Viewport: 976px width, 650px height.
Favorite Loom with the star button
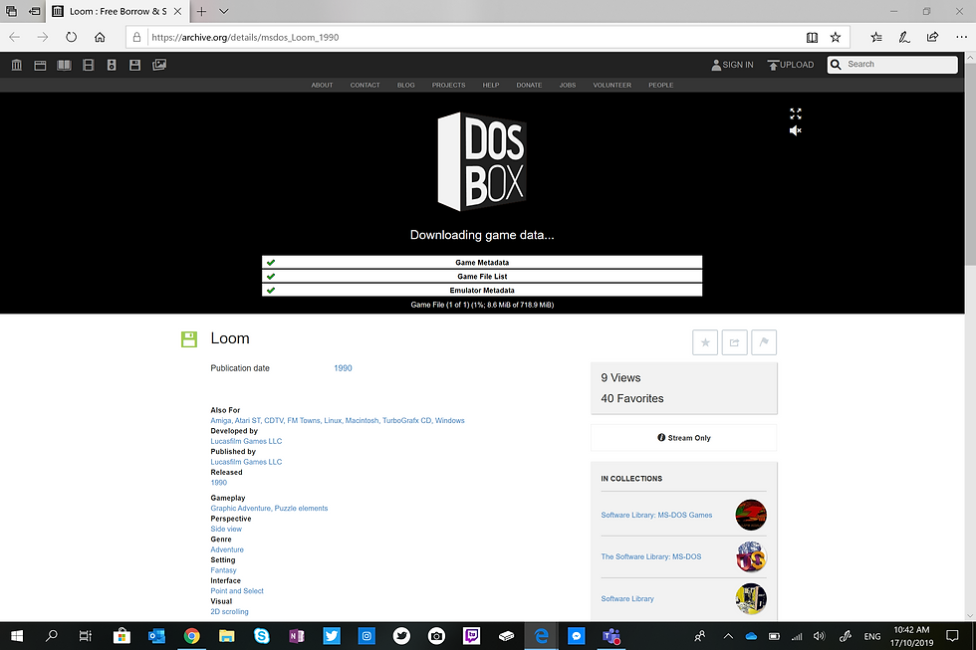click(x=705, y=342)
